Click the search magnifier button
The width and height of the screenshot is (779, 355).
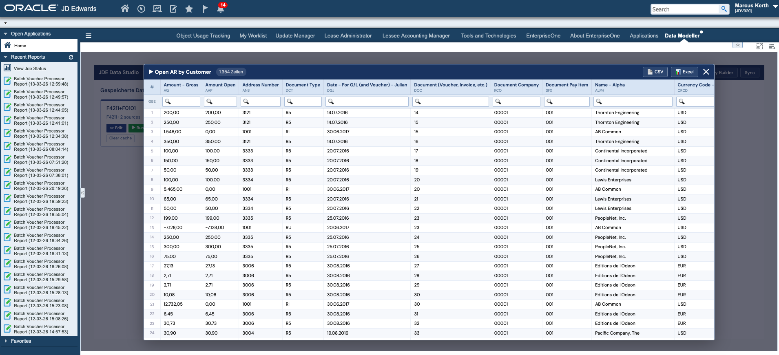[x=724, y=9]
